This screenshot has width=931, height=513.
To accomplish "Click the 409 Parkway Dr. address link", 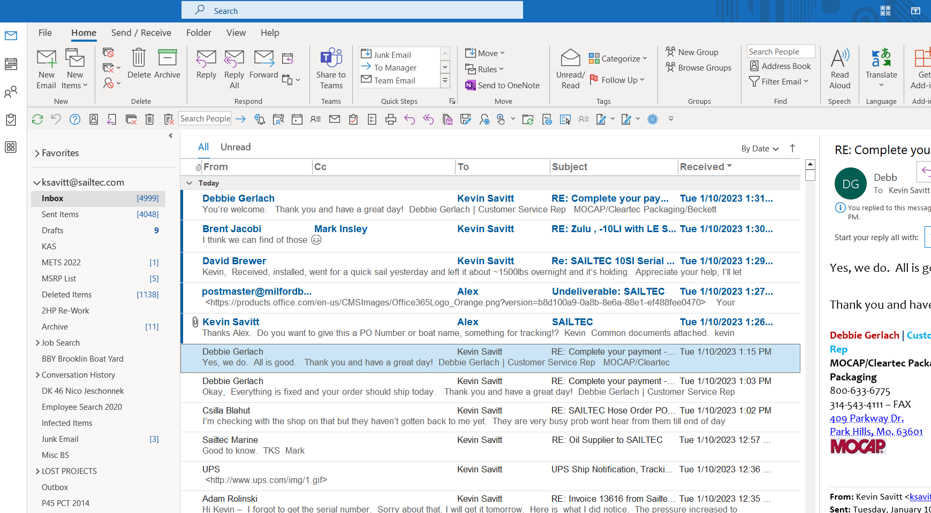I will [x=867, y=418].
